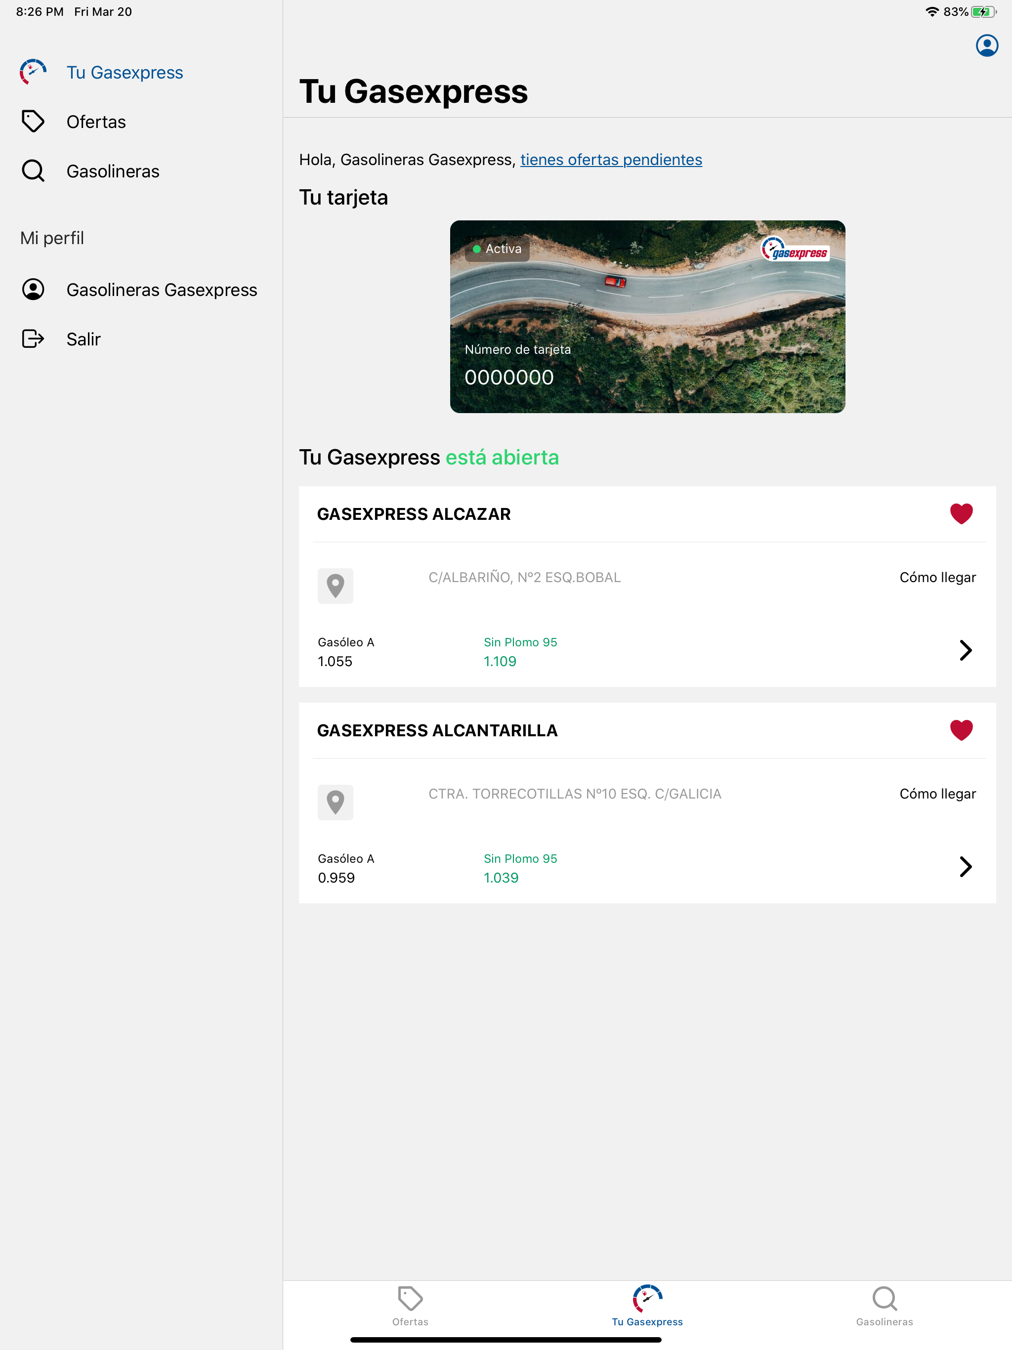Click the magnifier icon in bottom Gasolineras tab

click(x=885, y=1298)
